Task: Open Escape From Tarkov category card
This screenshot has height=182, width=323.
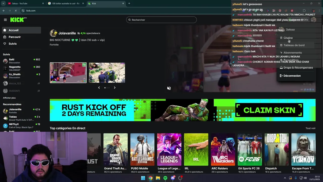Action: [304, 153]
